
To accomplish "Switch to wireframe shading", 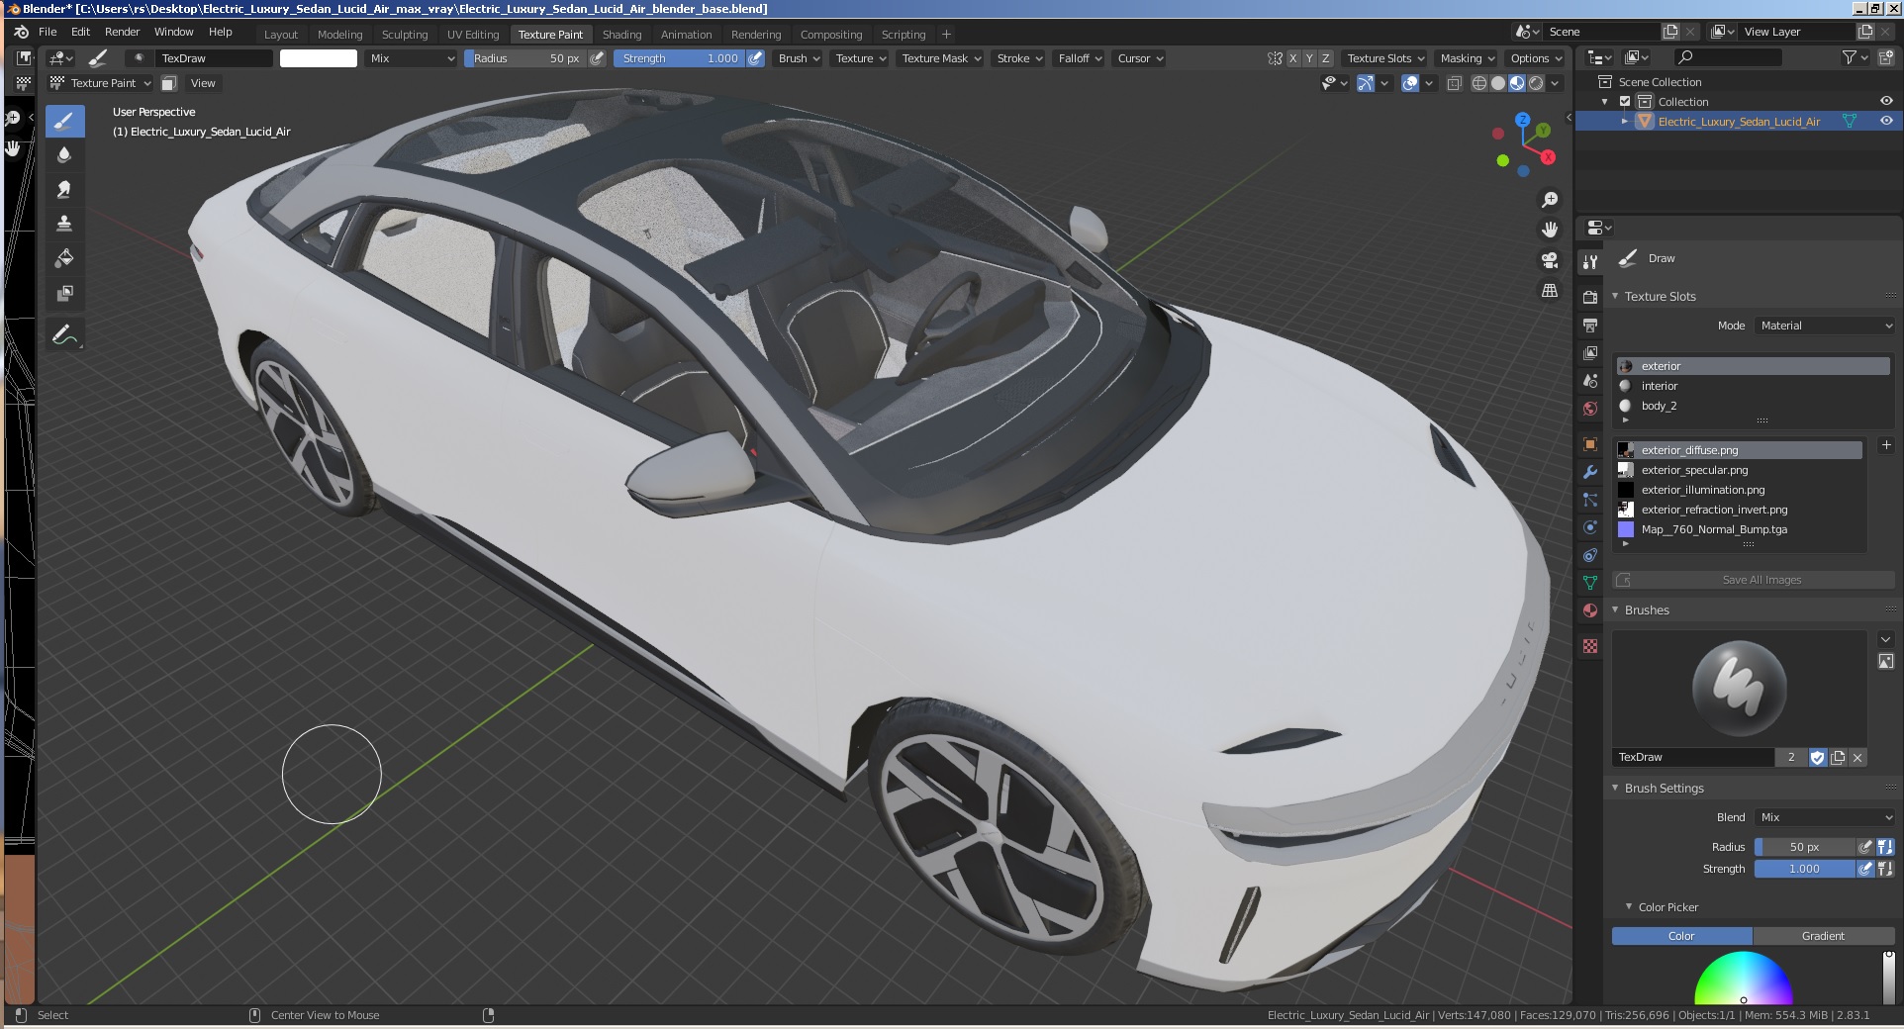I will [x=1479, y=83].
